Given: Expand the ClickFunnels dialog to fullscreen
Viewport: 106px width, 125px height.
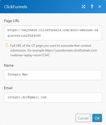Looking at the screenshot, I should [83, 7].
